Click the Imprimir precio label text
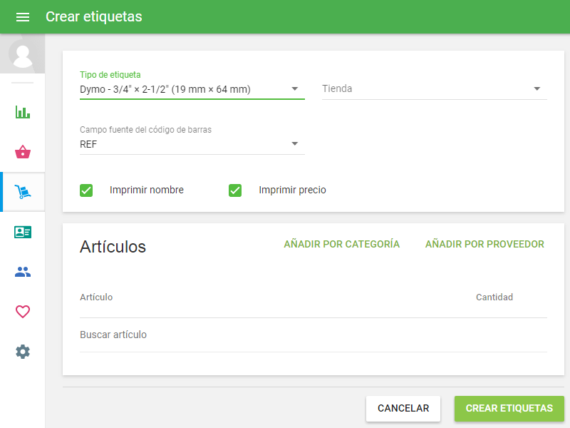This screenshot has width=570, height=428. tap(292, 190)
